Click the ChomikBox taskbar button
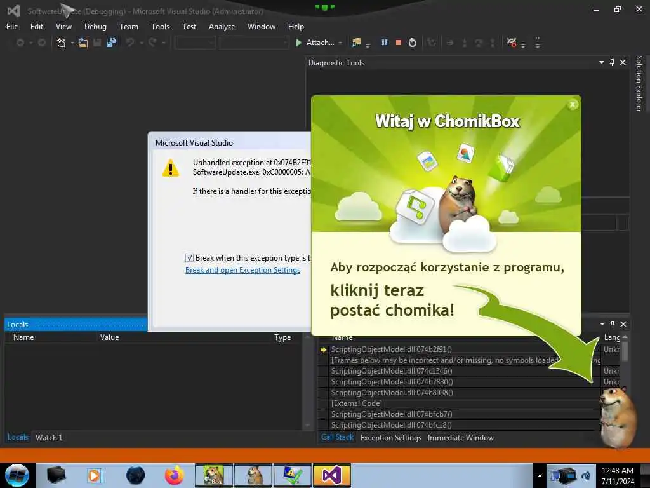This screenshot has height=488, width=650. (x=213, y=475)
